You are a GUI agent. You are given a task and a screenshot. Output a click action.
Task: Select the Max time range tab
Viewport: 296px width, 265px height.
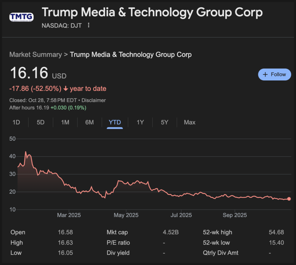pos(189,122)
